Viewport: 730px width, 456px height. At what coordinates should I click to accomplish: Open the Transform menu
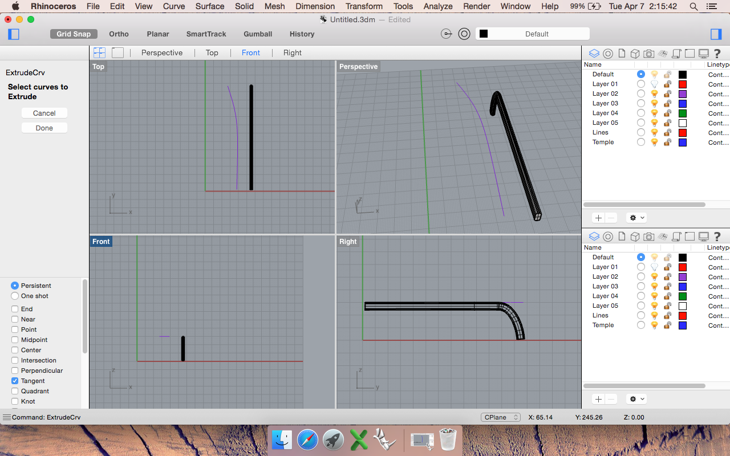(364, 6)
